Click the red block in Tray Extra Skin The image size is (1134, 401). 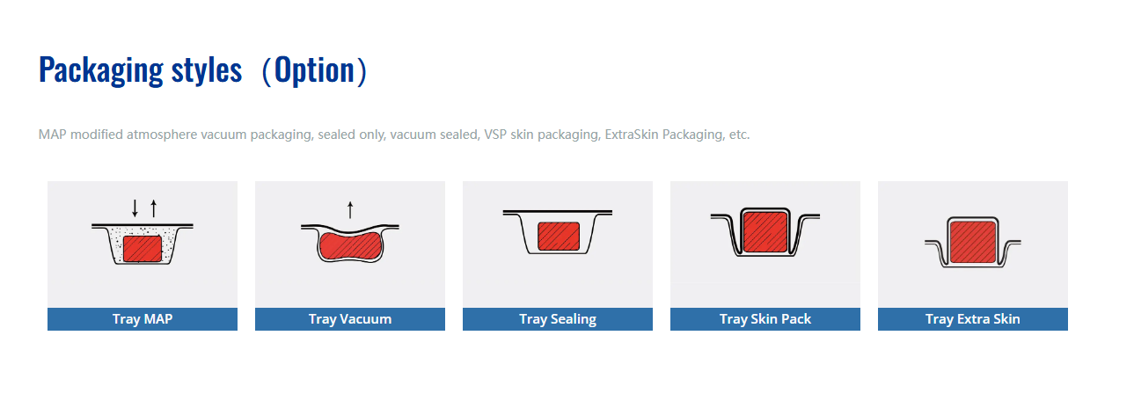coord(973,241)
